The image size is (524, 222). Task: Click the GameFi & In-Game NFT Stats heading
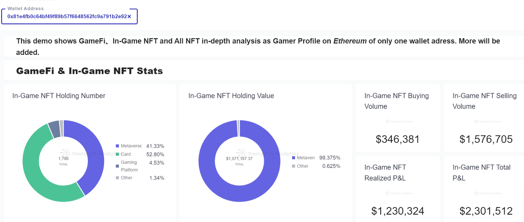click(89, 71)
